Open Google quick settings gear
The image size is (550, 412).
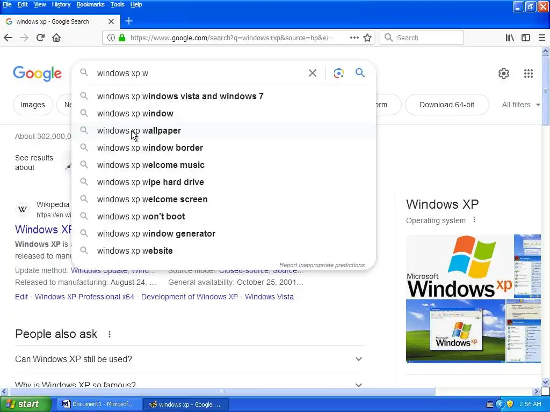(x=504, y=73)
